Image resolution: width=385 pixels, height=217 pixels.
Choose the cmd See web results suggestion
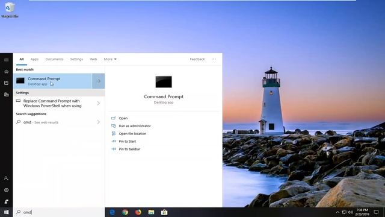click(x=59, y=122)
